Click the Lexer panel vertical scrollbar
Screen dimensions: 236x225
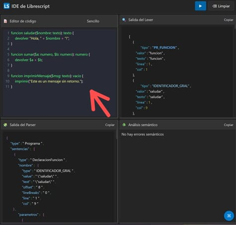coord(235,26)
